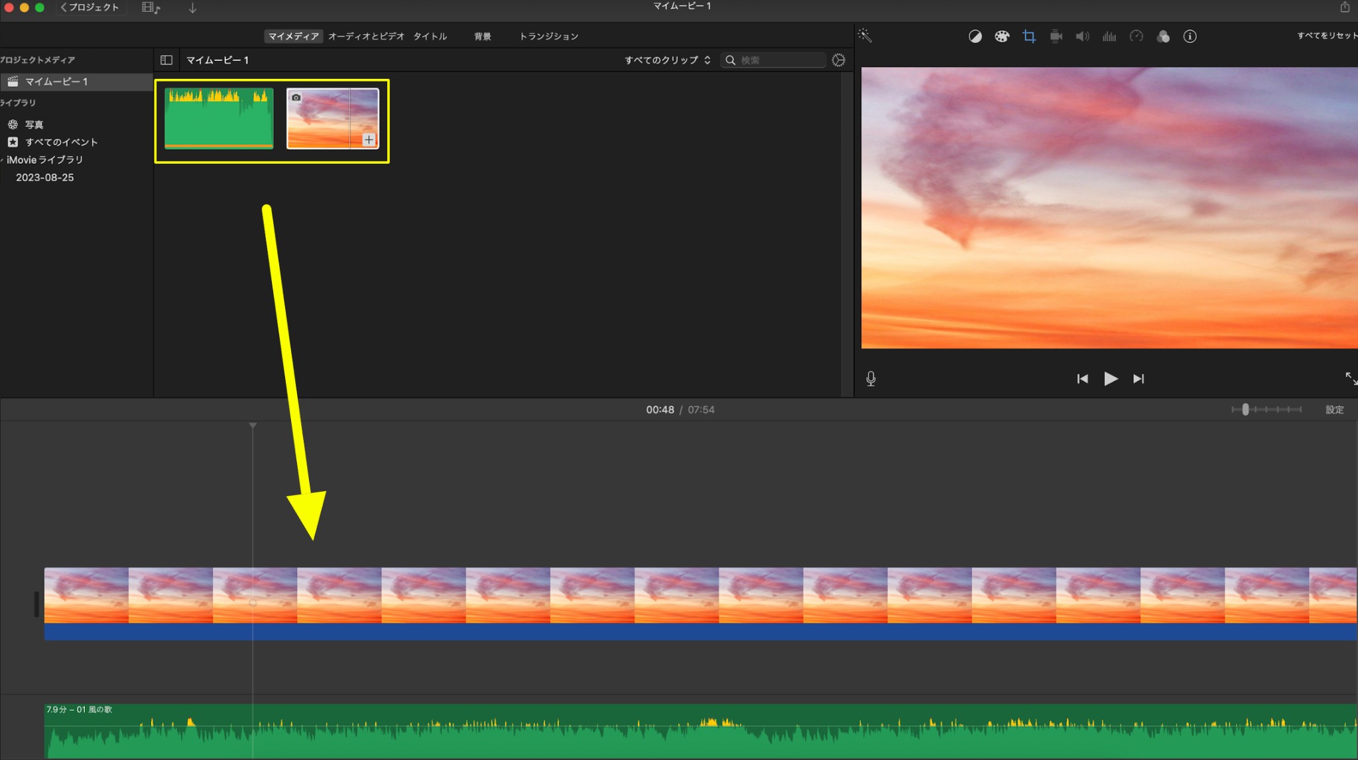The image size is (1358, 760).
Task: Click the すべてをリセット button
Action: point(1327,36)
